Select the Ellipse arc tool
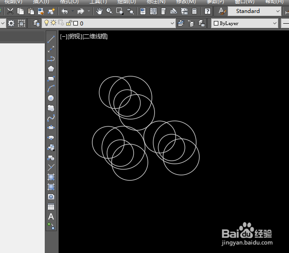The height and width of the screenshot is (253, 289). point(51,137)
